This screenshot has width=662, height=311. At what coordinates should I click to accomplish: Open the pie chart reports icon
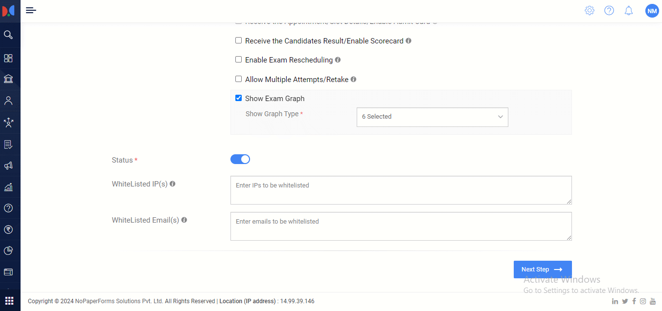(8, 250)
